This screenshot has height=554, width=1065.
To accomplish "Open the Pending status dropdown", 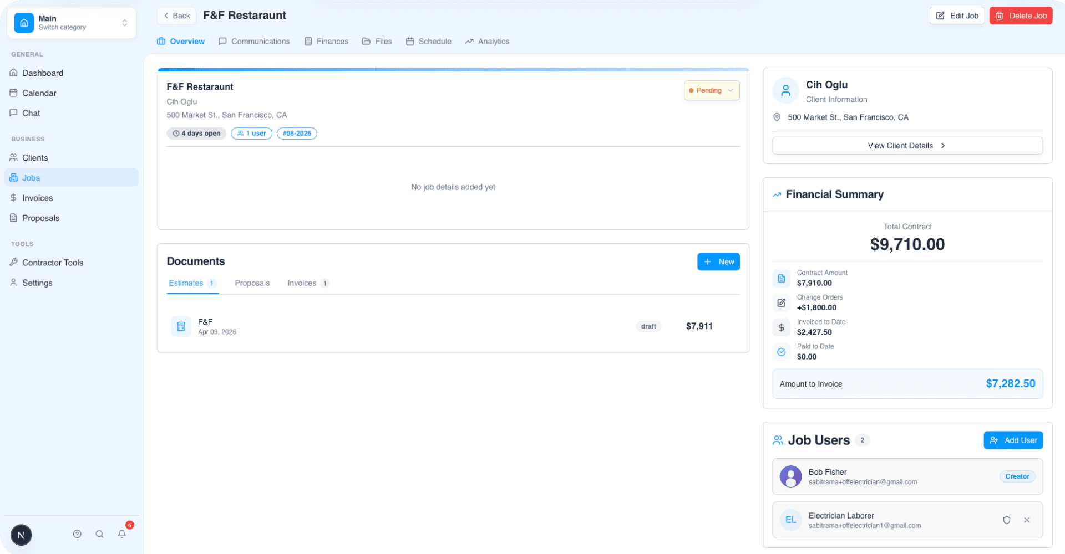I will coord(712,90).
